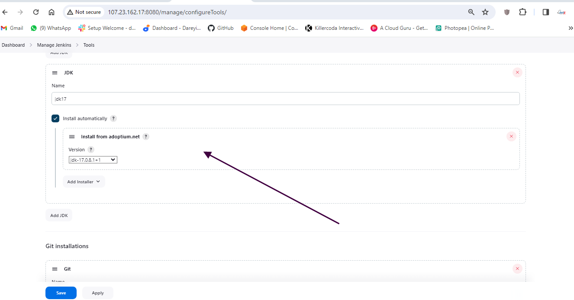Remove the JDK installation with red X
574x300 pixels.
point(517,73)
